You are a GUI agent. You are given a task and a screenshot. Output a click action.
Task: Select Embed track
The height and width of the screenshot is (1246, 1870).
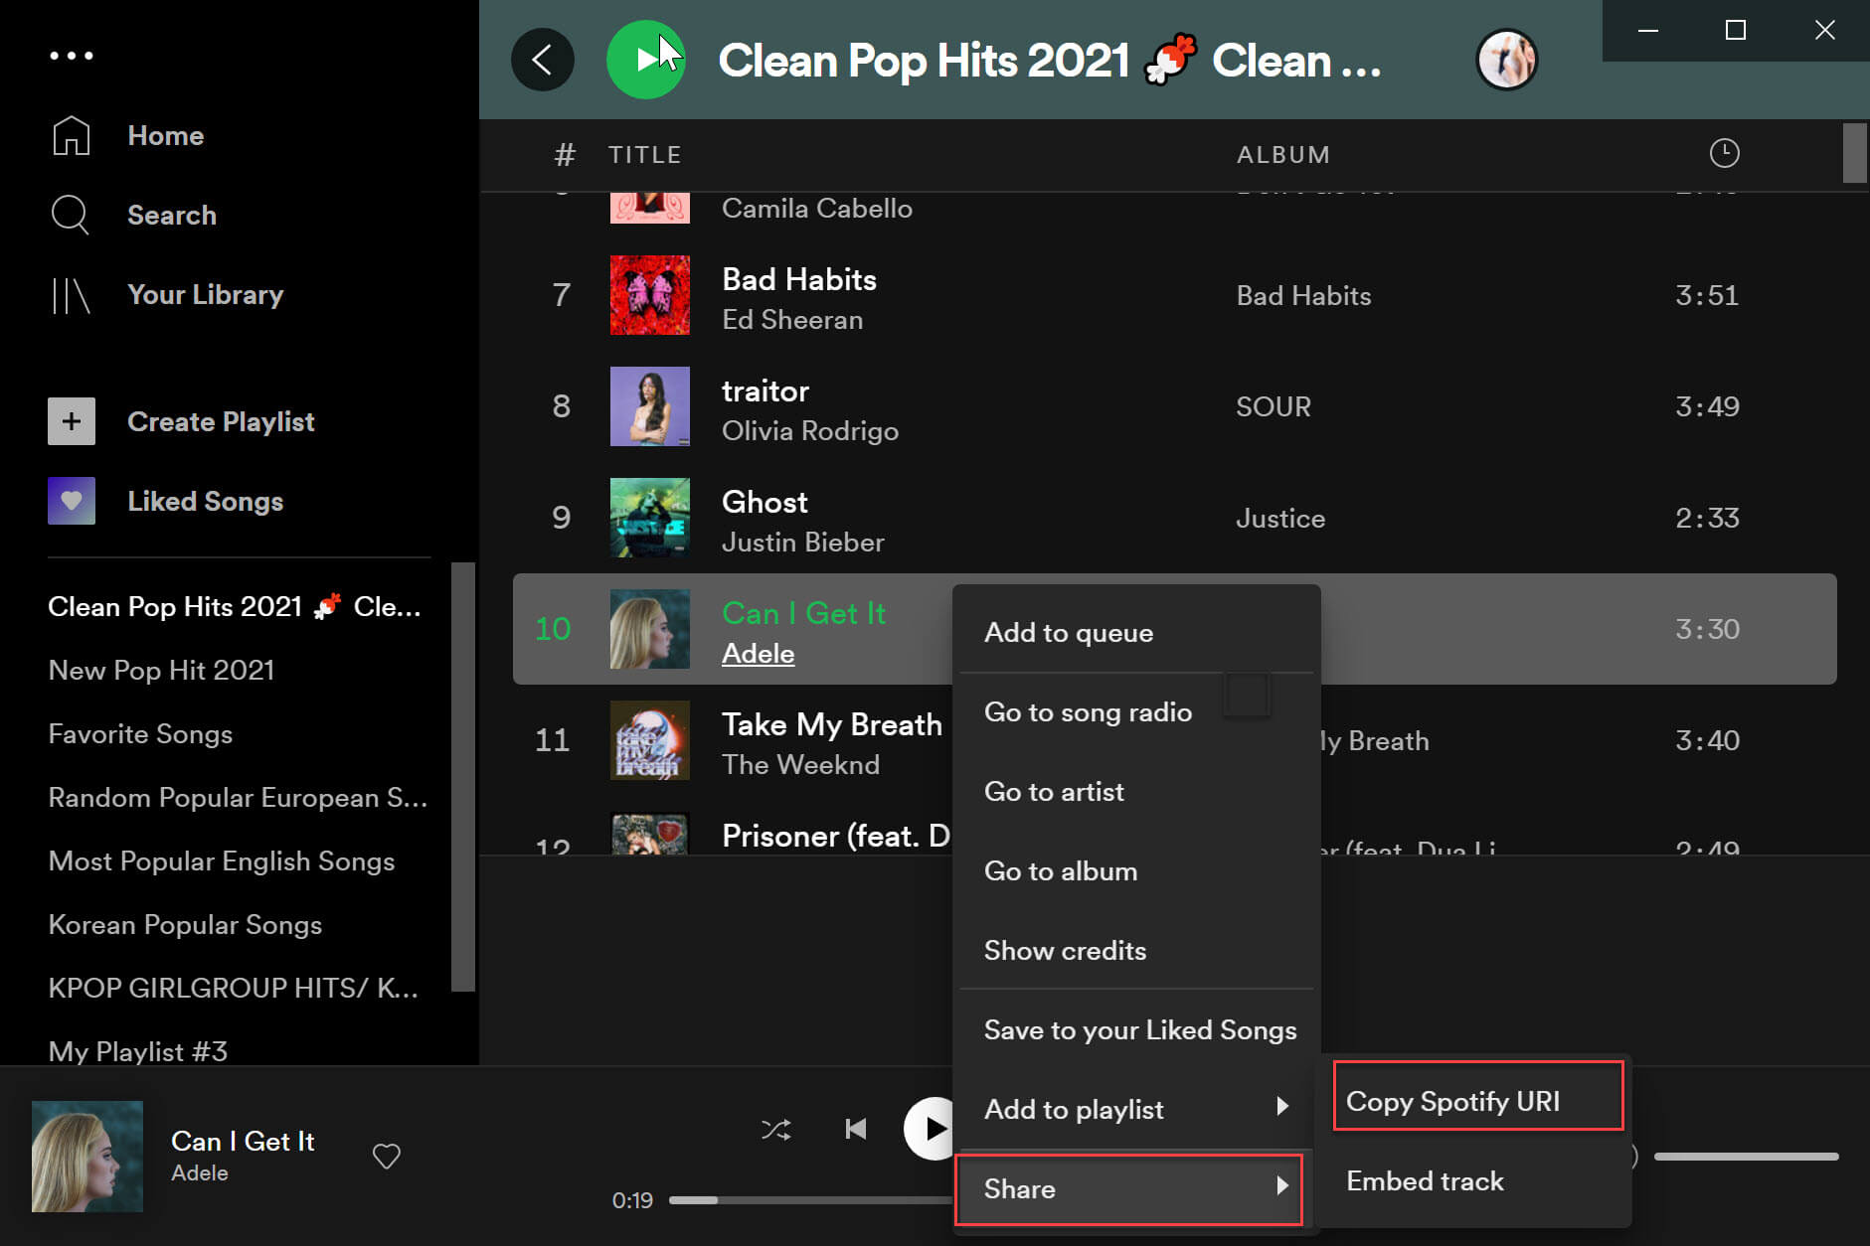(1478, 1181)
